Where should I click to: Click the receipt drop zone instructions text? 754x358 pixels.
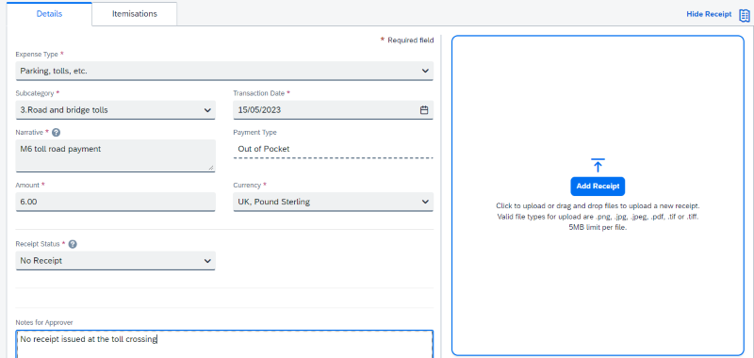click(x=598, y=217)
